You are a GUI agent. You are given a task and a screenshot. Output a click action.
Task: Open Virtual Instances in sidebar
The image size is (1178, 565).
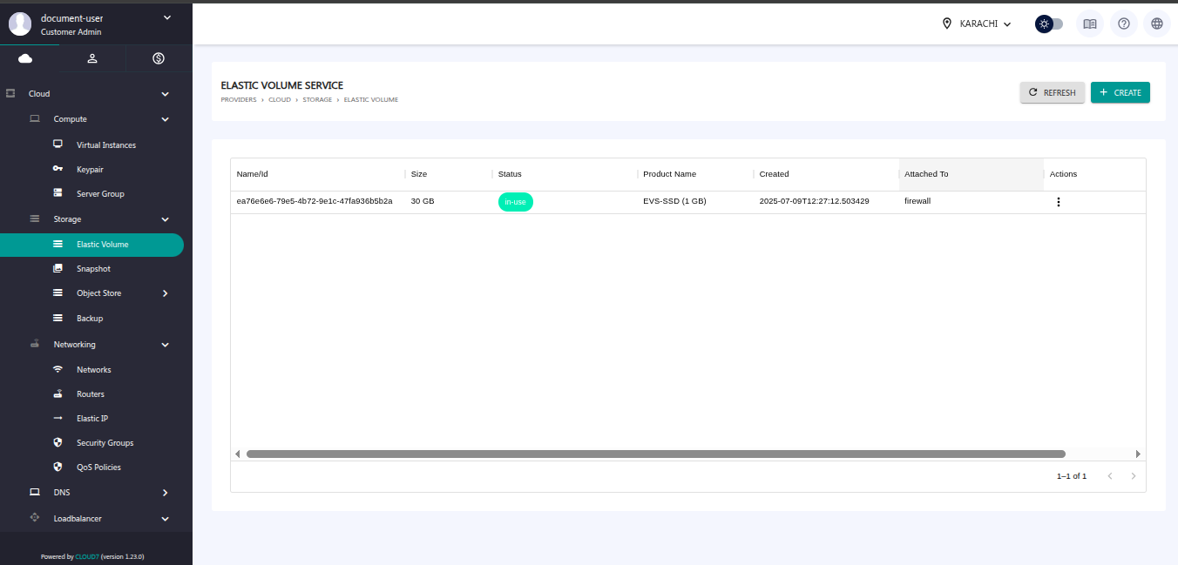coord(105,145)
